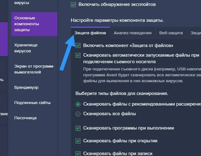Toggle 'Сканировать файлы при открытии' checkbox
201x156 pixels.
(x=78, y=141)
